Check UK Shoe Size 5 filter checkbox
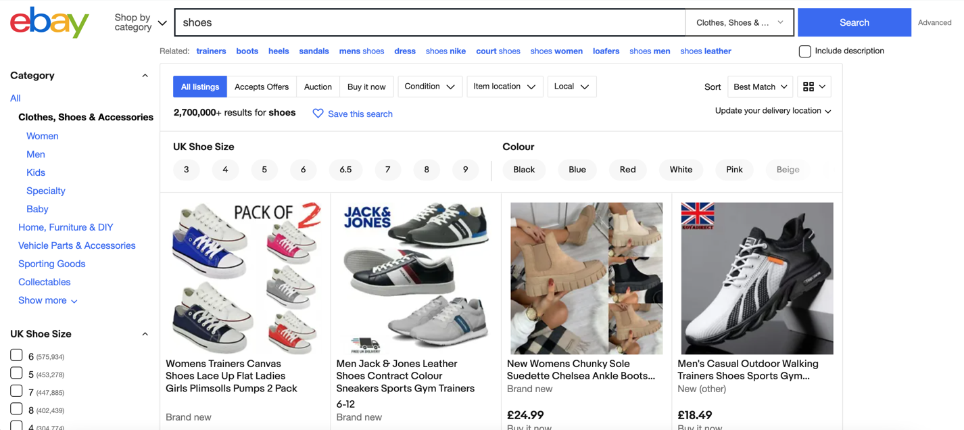 coord(16,373)
